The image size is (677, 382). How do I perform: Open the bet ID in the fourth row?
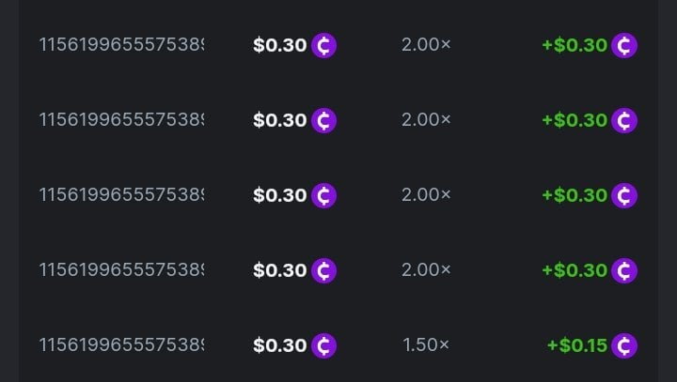pyautogui.click(x=120, y=270)
